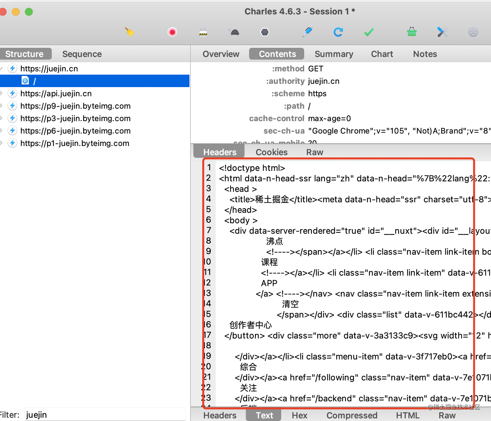This screenshot has width=491, height=421.
Task: Show the Chart tab
Action: [382, 54]
